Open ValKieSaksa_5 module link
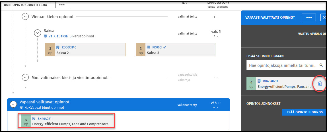The image size is (327, 132). (60, 36)
